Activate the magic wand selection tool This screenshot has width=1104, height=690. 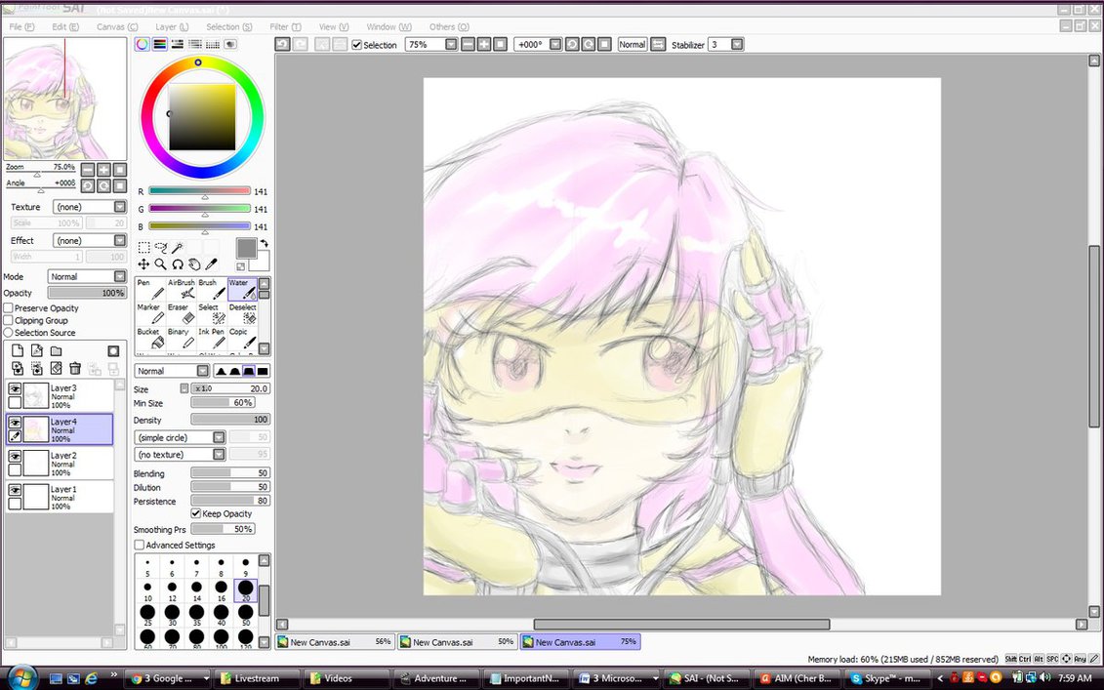tap(178, 248)
